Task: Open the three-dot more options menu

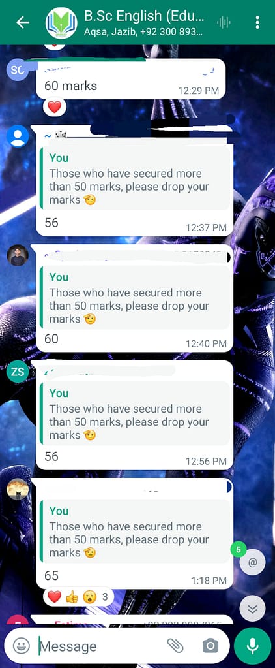Action: tap(257, 23)
